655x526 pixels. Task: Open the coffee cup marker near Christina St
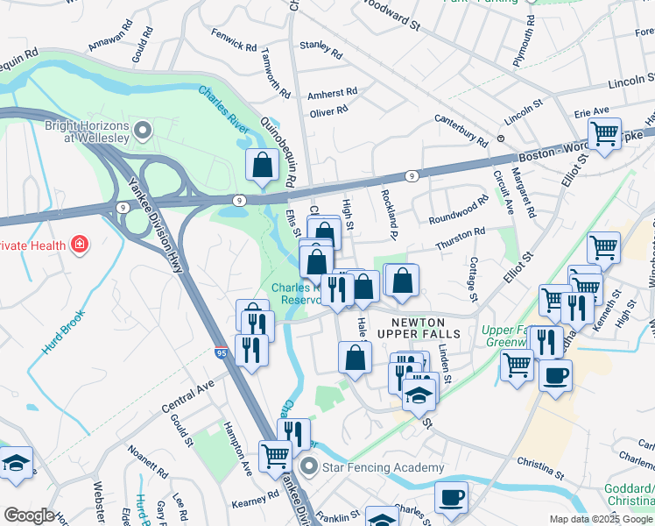(x=451, y=499)
